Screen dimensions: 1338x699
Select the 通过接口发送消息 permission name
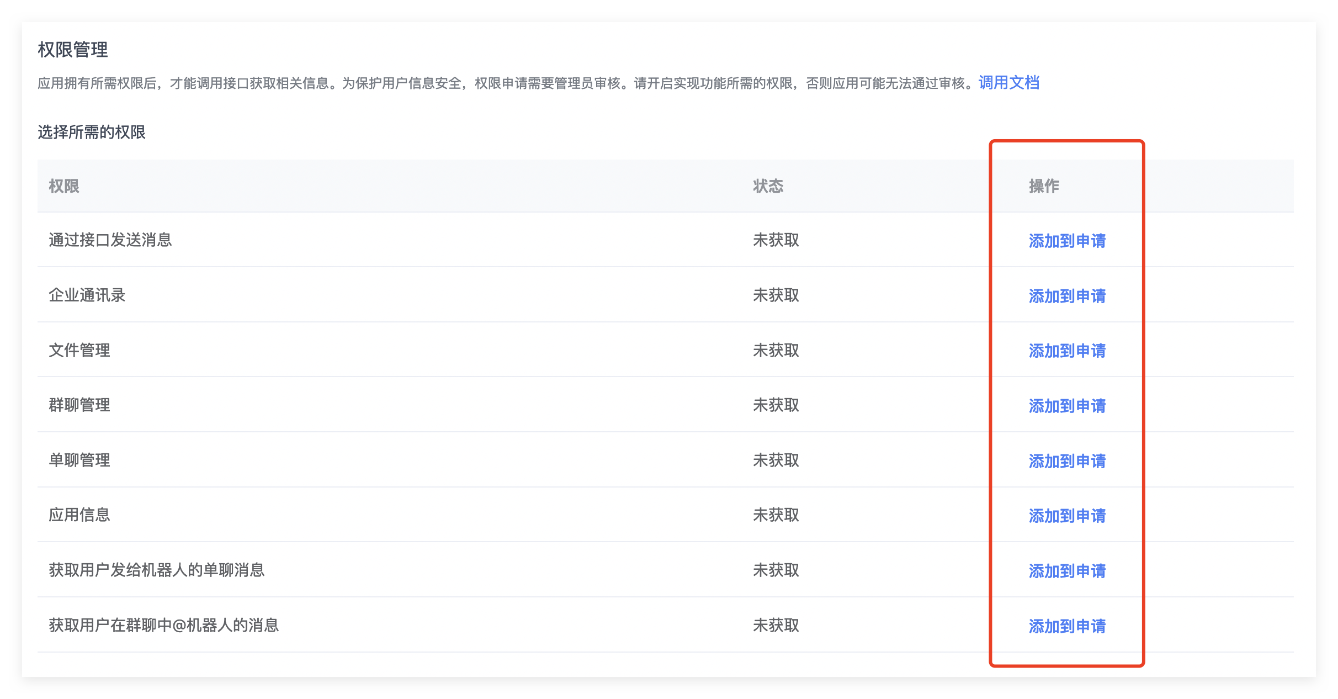click(x=110, y=240)
